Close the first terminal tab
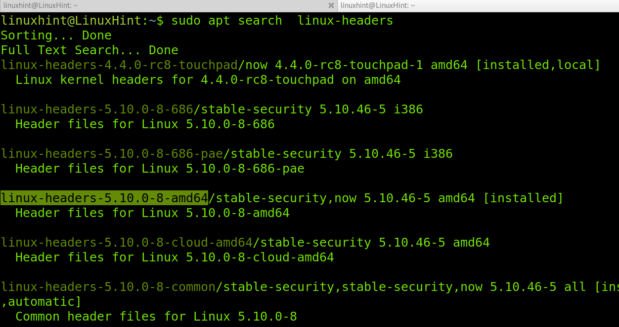 330,5
